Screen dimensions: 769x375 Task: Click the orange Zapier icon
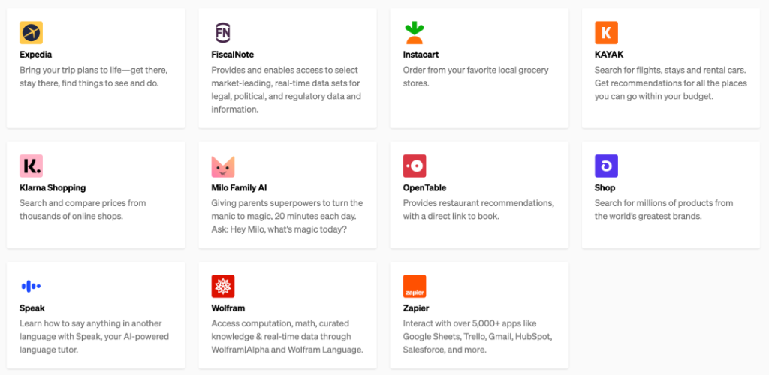click(x=415, y=286)
